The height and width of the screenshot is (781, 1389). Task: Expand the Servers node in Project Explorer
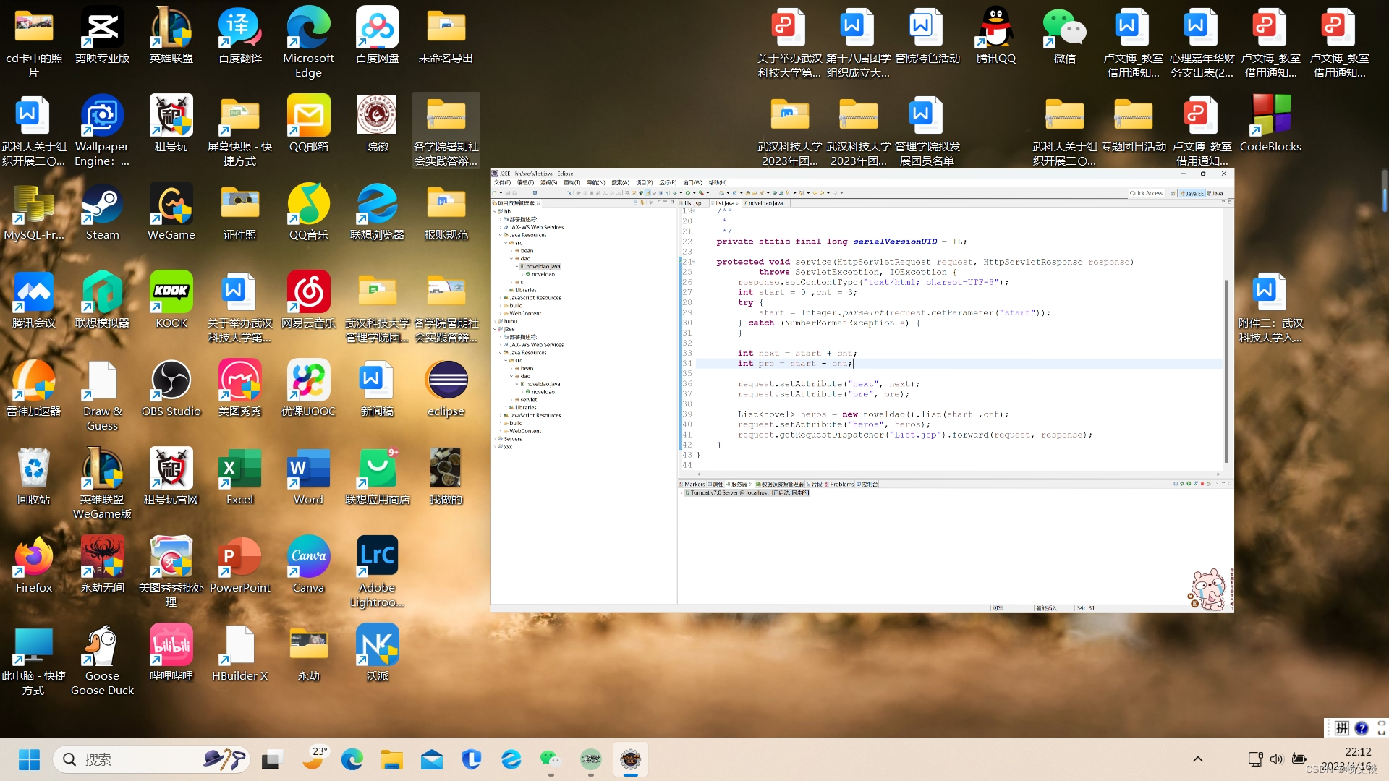point(496,439)
